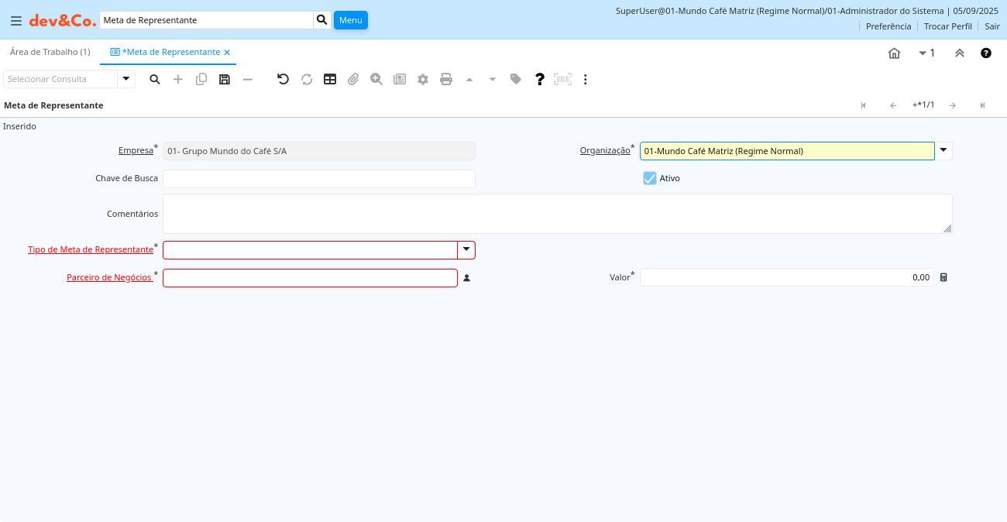Open the Preferência link
The image size is (1007, 522).
point(888,26)
